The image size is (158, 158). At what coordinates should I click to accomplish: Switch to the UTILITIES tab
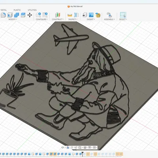32,10
